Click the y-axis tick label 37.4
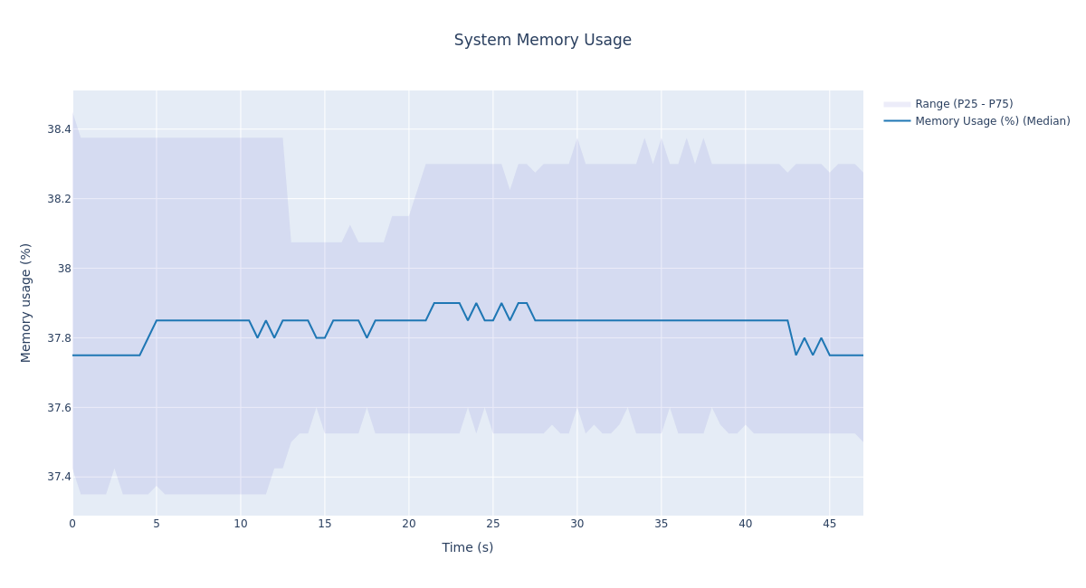 (59, 477)
